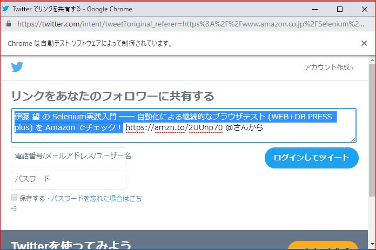
Task: Focus the パスワード field
Action: 69,180
